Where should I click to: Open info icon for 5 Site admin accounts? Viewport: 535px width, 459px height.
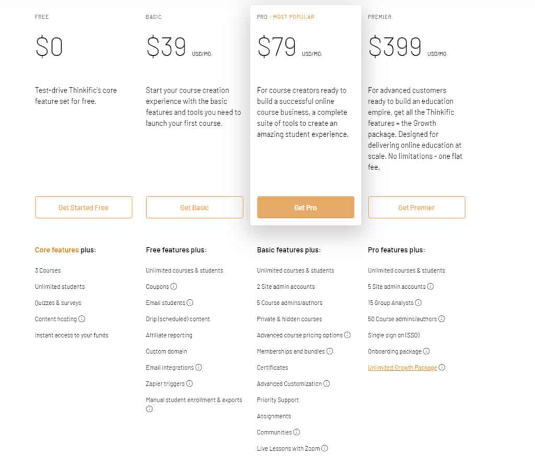[x=431, y=287]
